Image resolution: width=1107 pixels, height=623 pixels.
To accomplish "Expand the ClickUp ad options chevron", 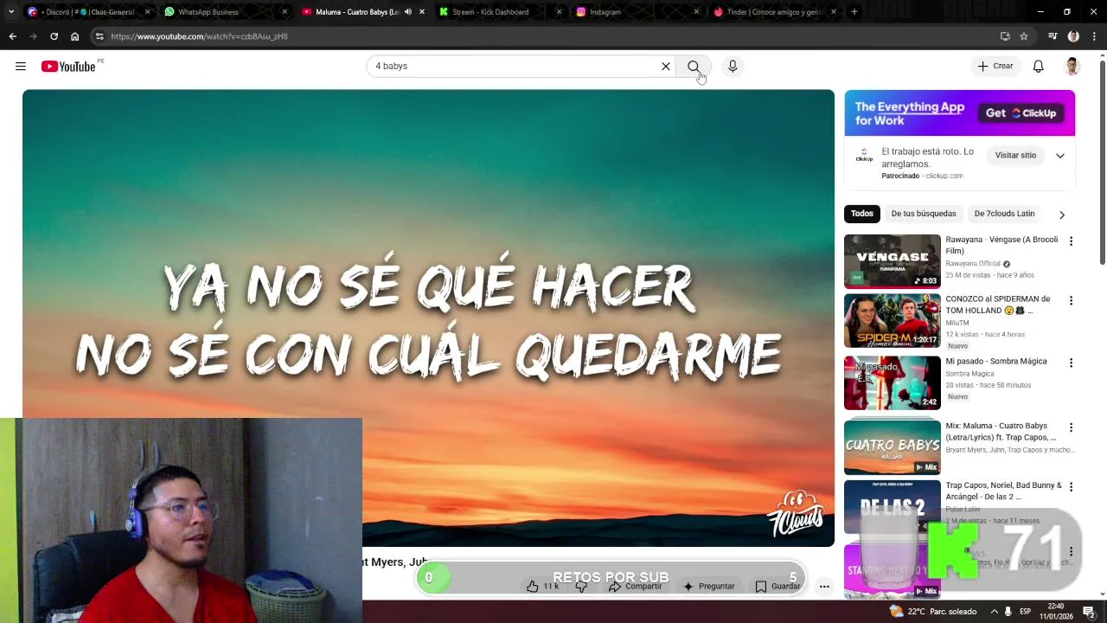I will pyautogui.click(x=1060, y=156).
